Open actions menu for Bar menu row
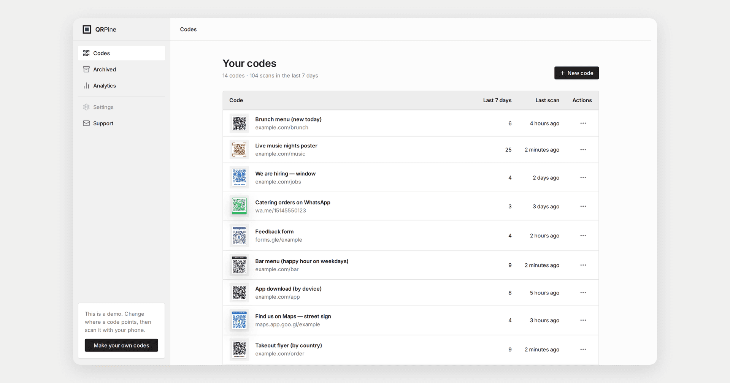The width and height of the screenshot is (730, 383). coord(583,265)
